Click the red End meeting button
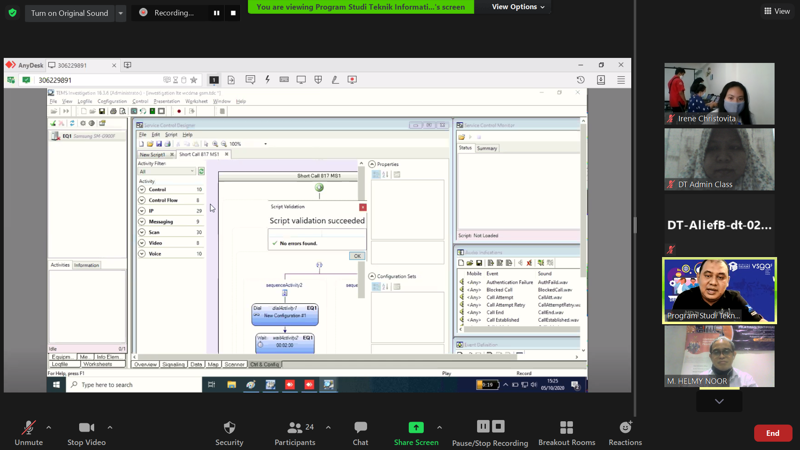 pyautogui.click(x=772, y=433)
